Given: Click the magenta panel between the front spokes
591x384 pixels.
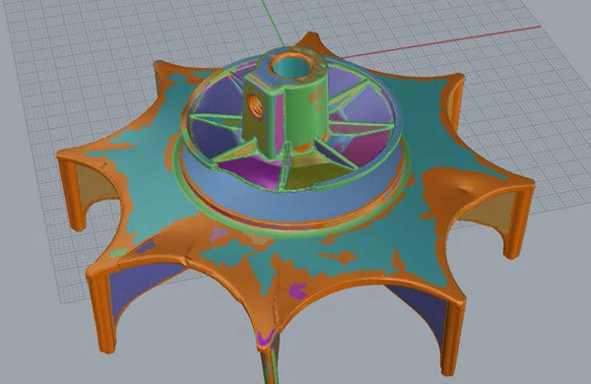Looking at the screenshot, I should pos(249,168).
